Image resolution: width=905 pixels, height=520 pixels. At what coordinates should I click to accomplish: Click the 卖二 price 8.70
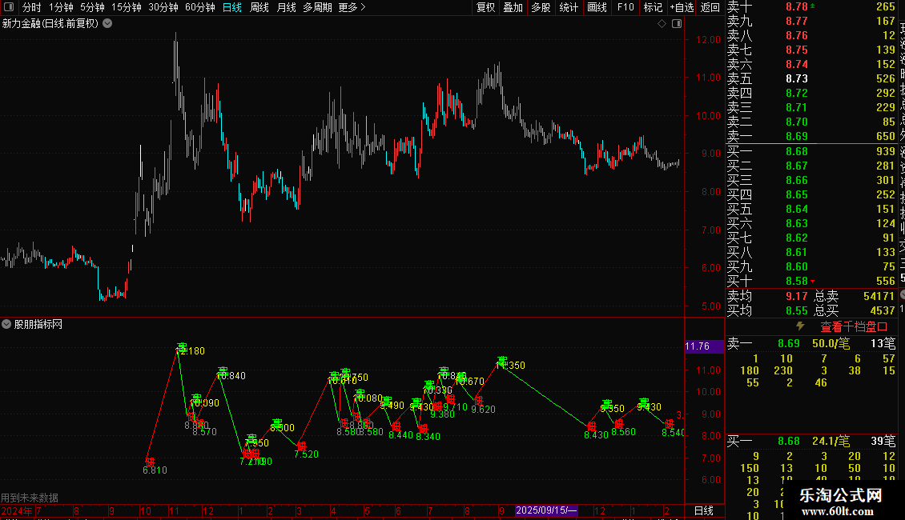pyautogui.click(x=797, y=122)
